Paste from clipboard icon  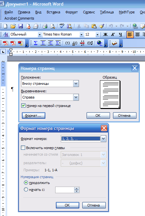coord(94,26)
